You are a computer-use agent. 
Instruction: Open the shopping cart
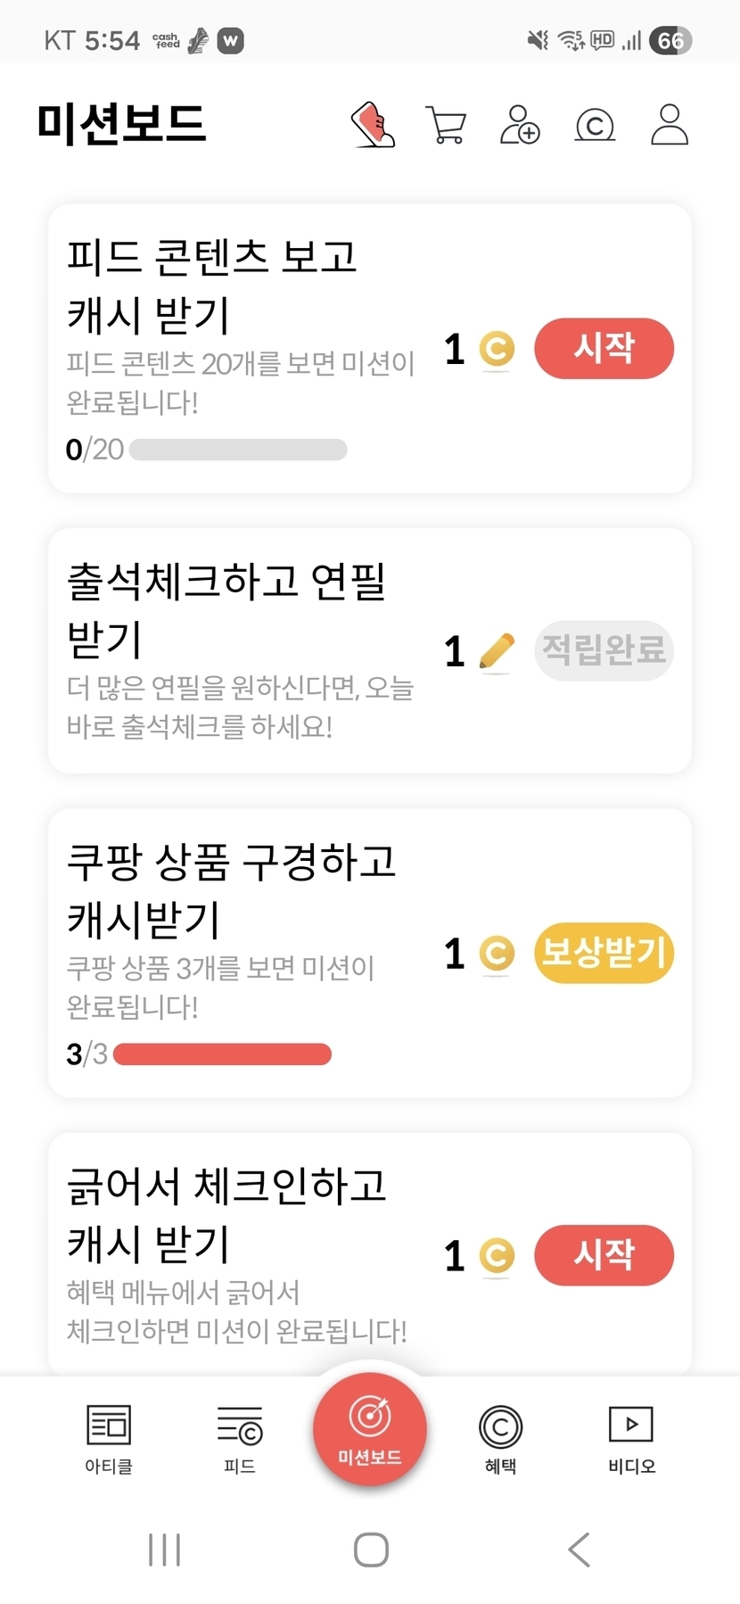(x=446, y=124)
